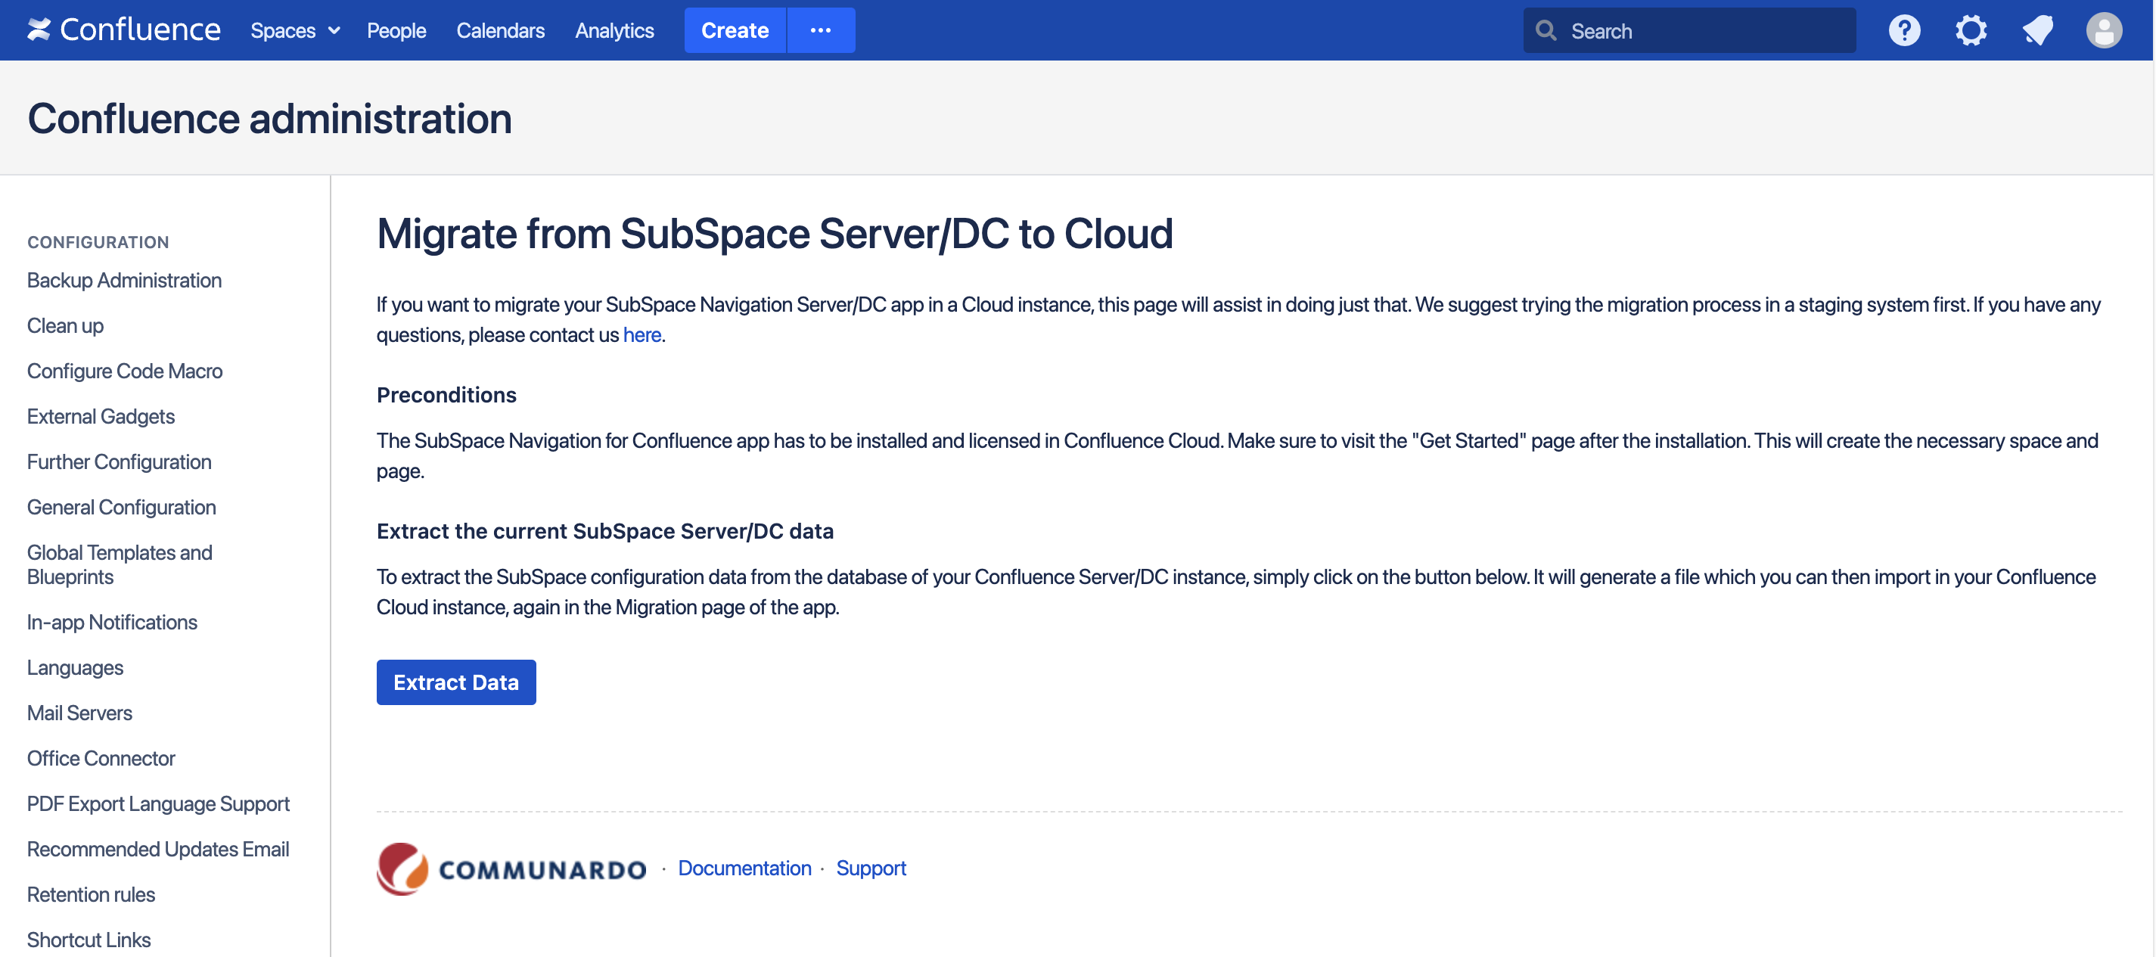The height and width of the screenshot is (957, 2156).
Task: Go to Analytics in top navigation
Action: click(x=614, y=31)
